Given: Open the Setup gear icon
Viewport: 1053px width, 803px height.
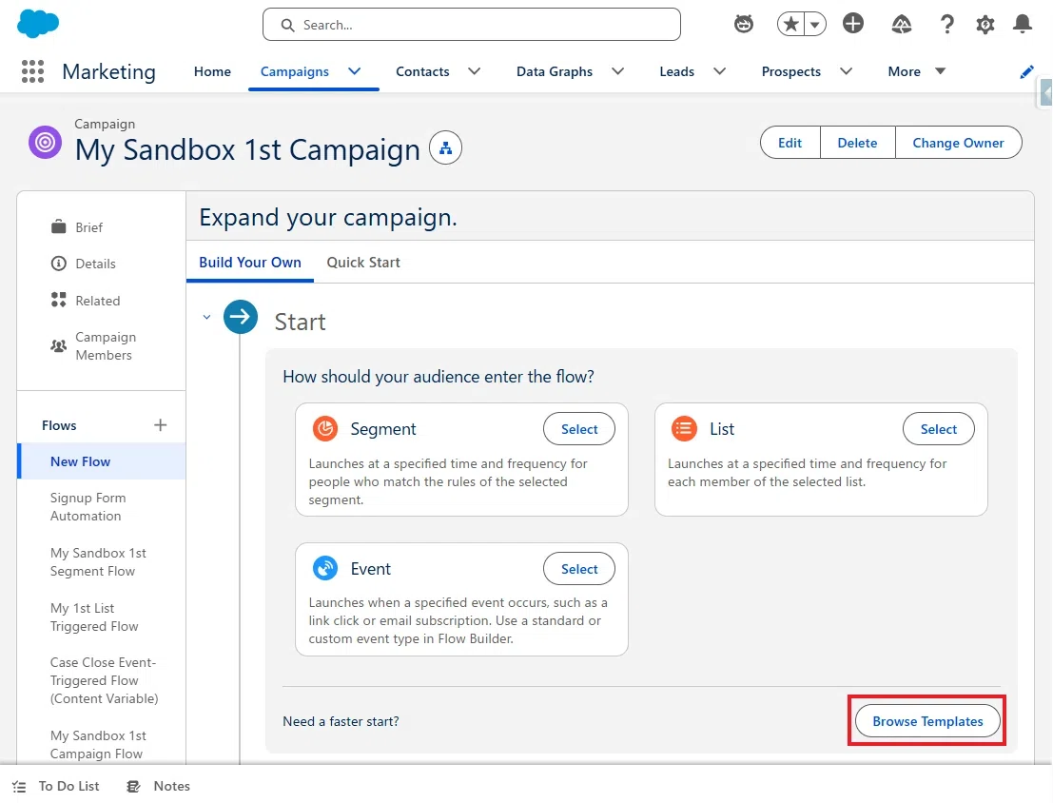Looking at the screenshot, I should coord(985,25).
